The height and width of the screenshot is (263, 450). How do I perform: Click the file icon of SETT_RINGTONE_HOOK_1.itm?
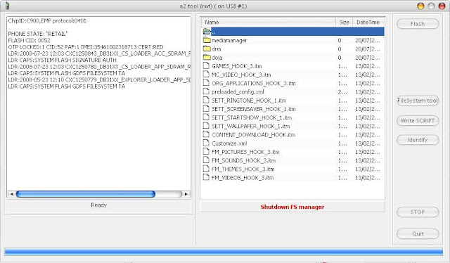[206, 100]
